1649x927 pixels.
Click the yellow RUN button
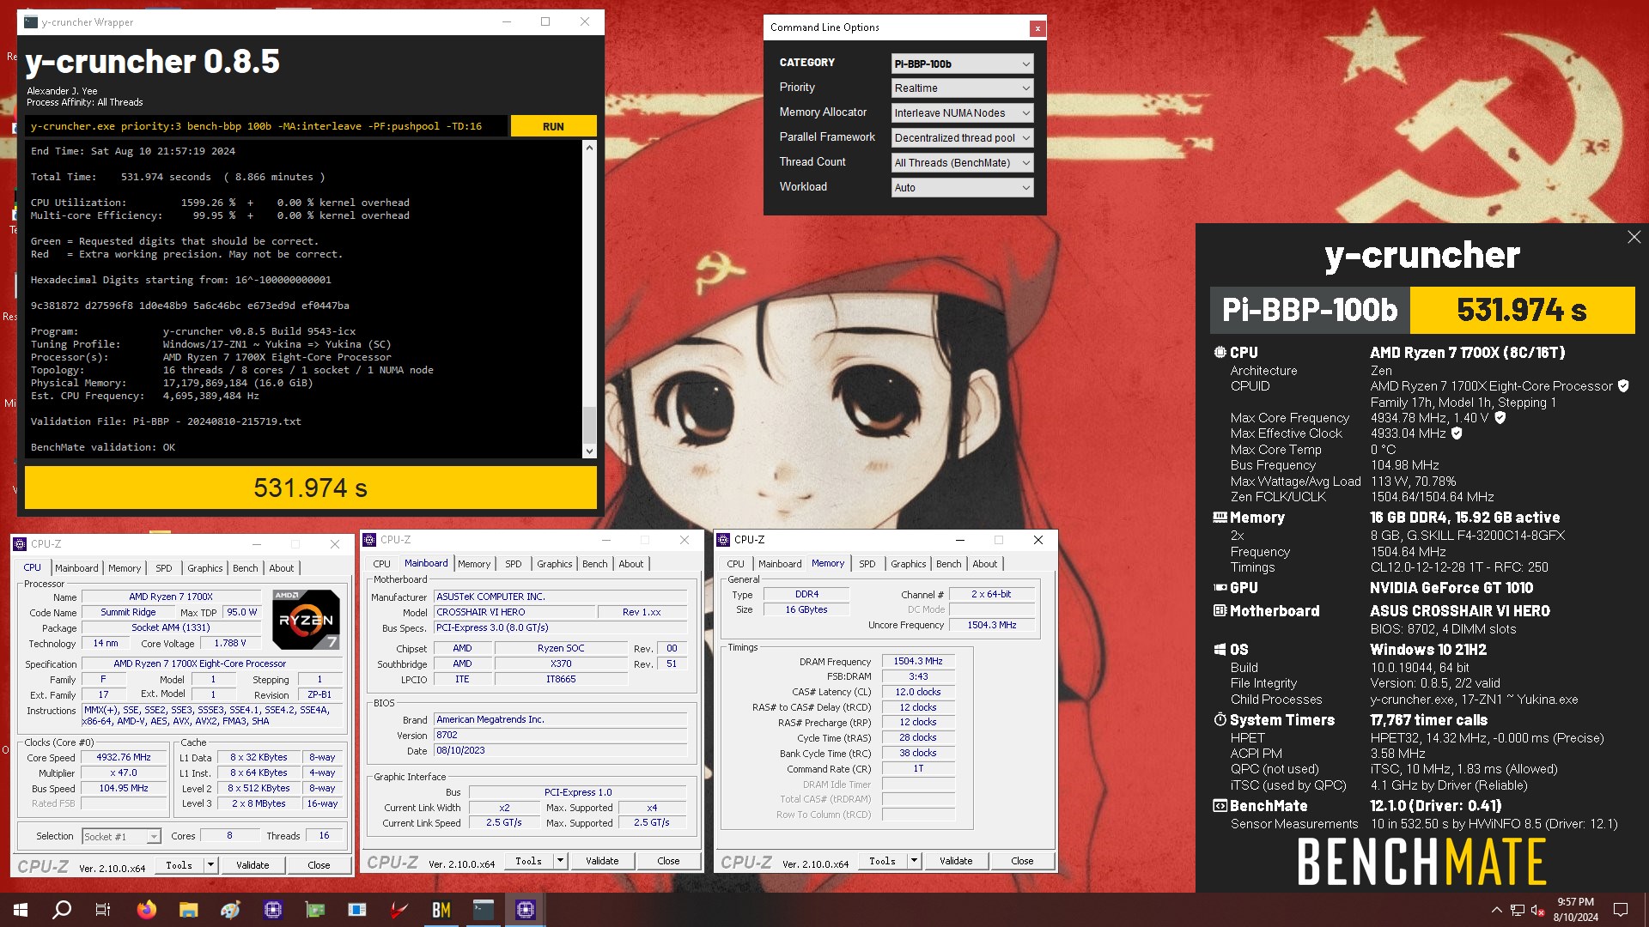tap(553, 126)
